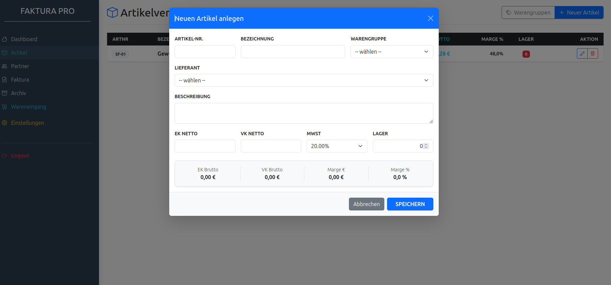The width and height of the screenshot is (611, 285).
Task: Open Faktura from the sidebar menu
Action: [x=20, y=80]
